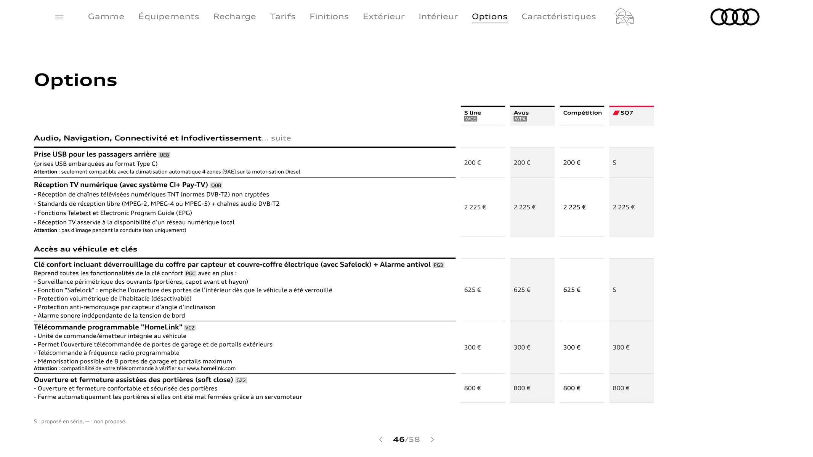This screenshot has width=813, height=457.
Task: Open the Caractéristiques tab
Action: [558, 16]
